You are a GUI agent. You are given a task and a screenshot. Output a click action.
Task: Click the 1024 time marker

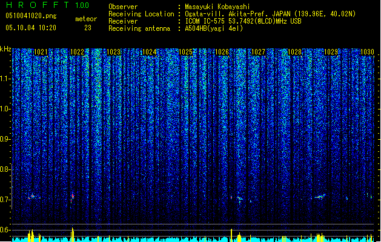click(149, 52)
